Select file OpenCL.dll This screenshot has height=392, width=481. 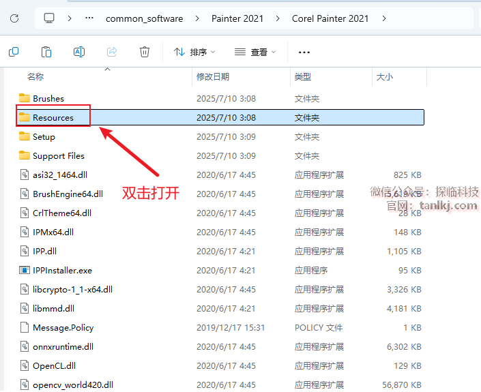(54, 366)
